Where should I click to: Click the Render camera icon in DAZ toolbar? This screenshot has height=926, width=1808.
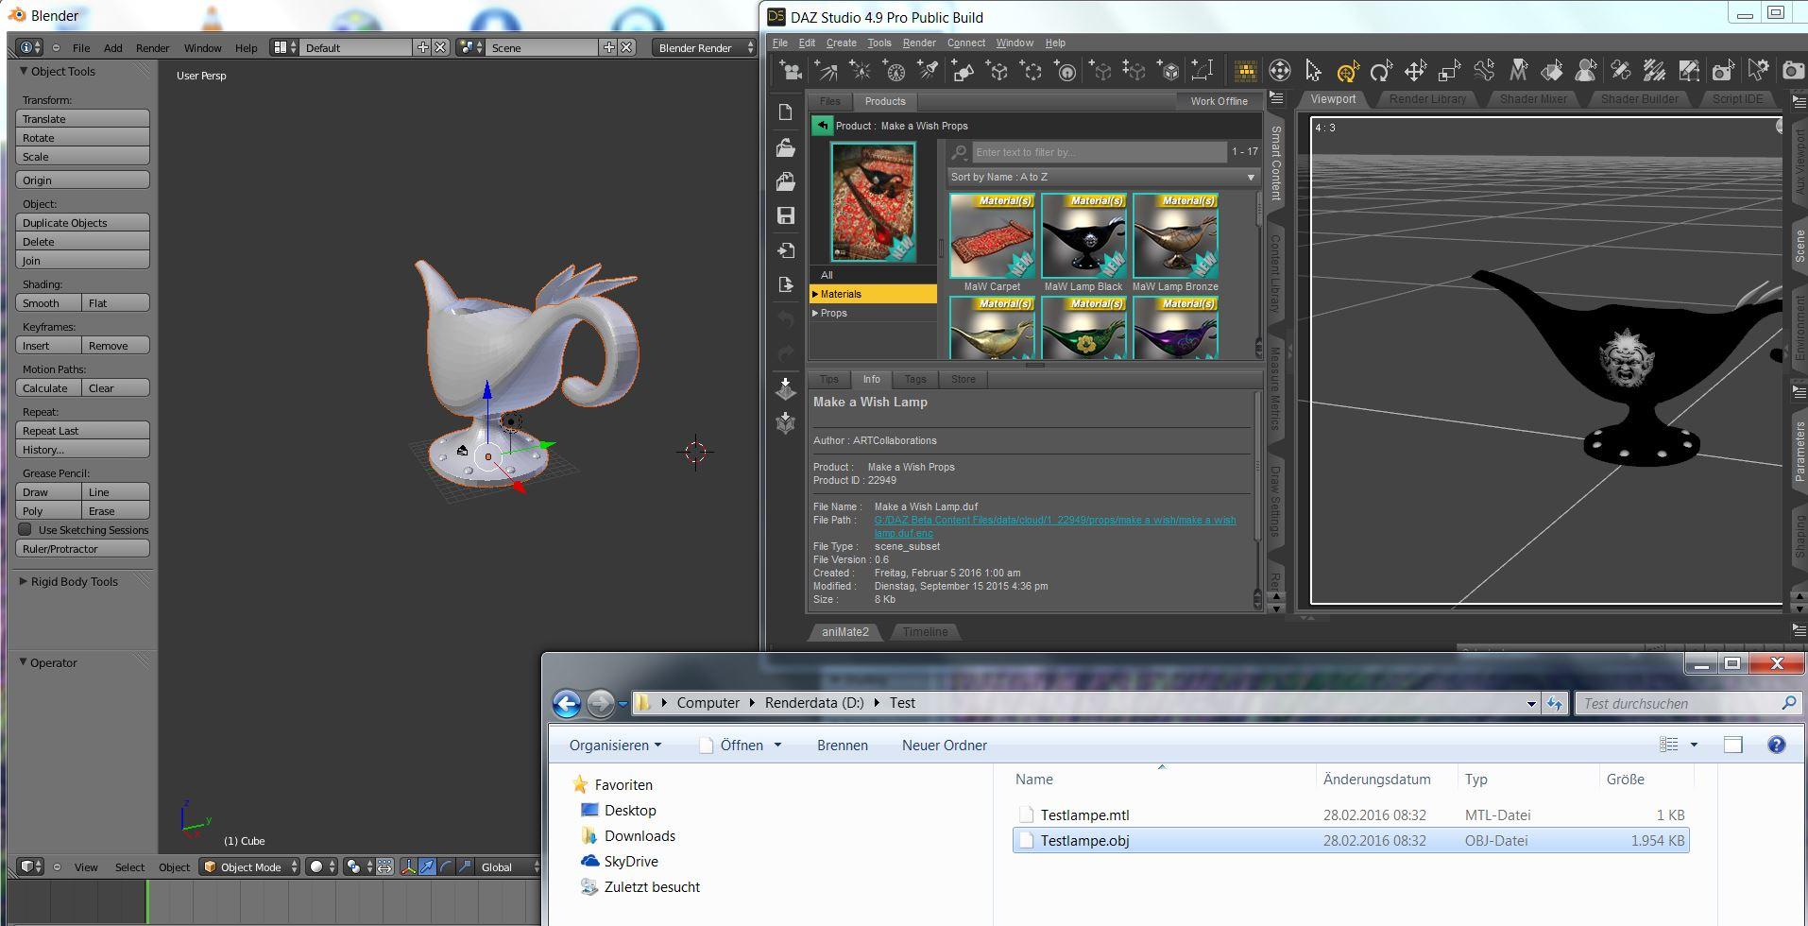pos(1792,71)
